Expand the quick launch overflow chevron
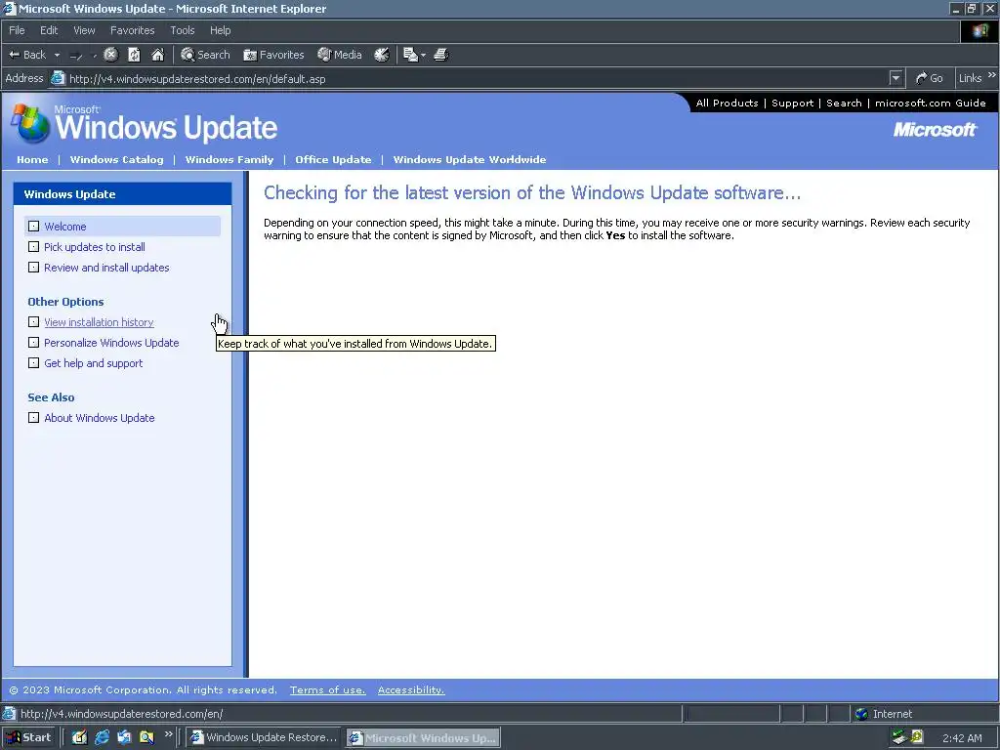This screenshot has height=750, width=1000. click(x=168, y=734)
